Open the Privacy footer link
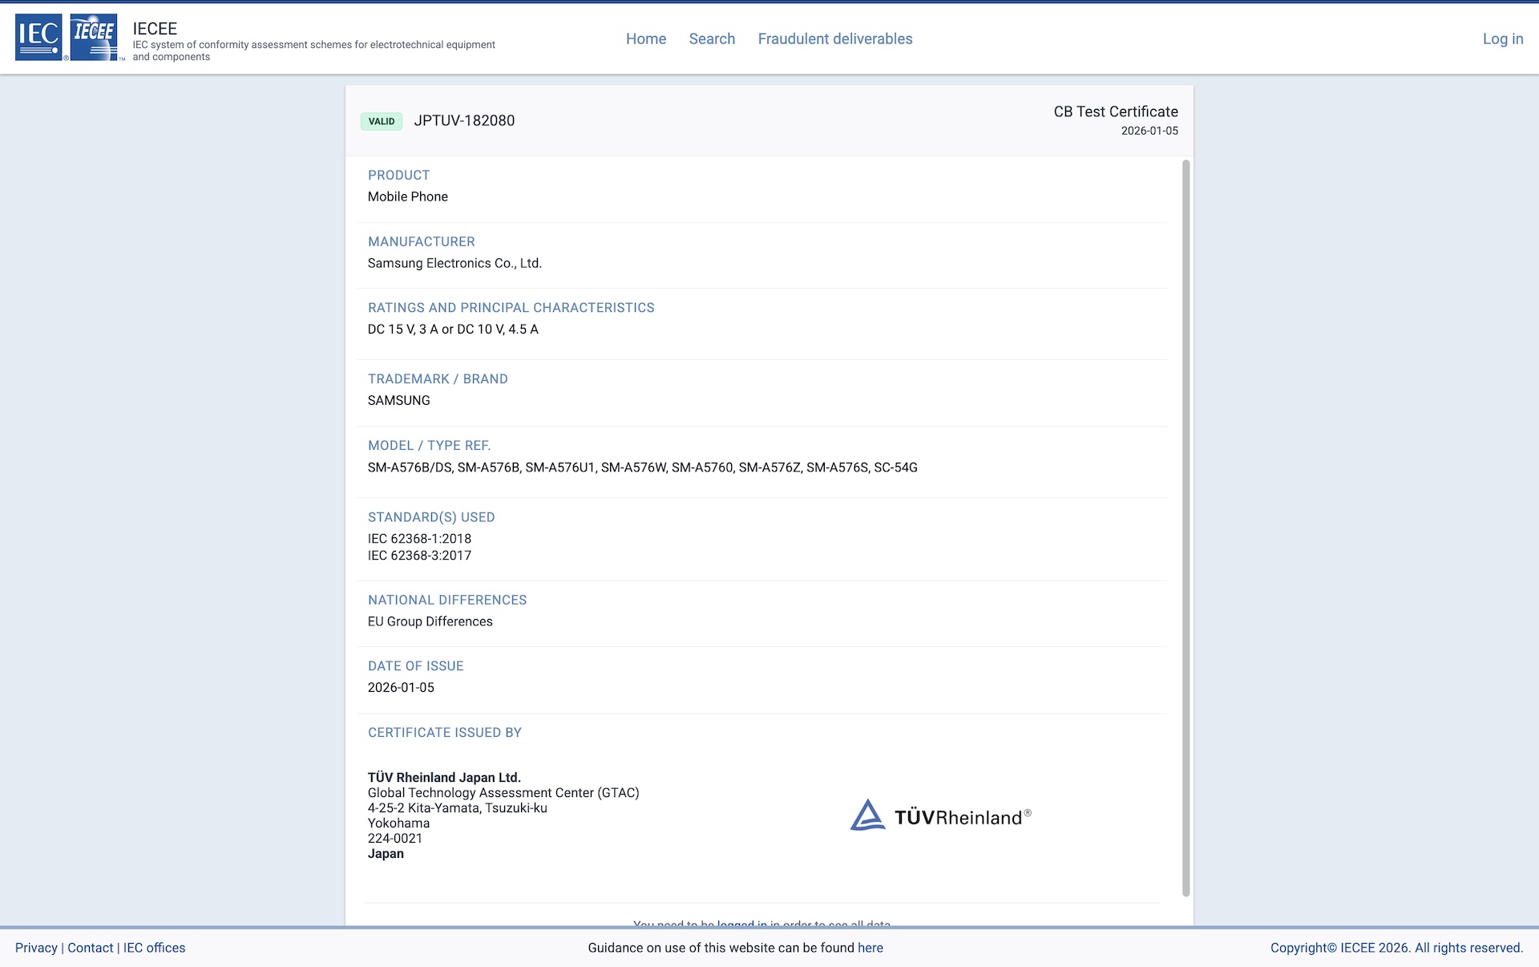Image resolution: width=1539 pixels, height=967 pixels. pos(36,948)
